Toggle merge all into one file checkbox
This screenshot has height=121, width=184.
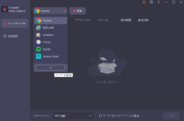101,116
